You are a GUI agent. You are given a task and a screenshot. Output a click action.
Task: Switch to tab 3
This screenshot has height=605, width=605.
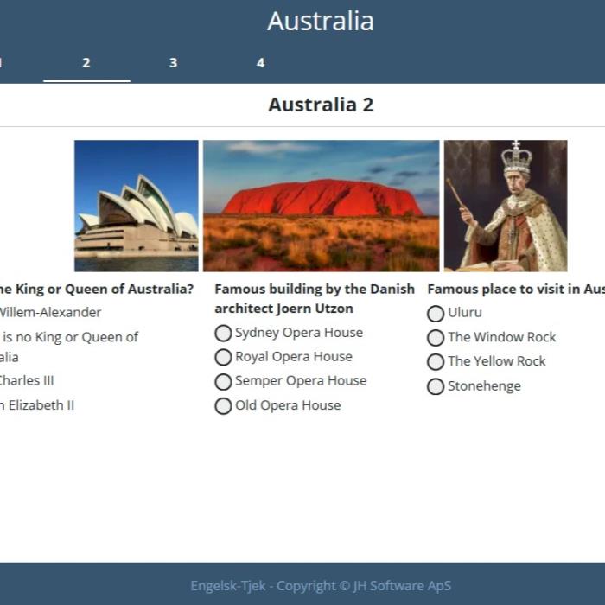173,63
